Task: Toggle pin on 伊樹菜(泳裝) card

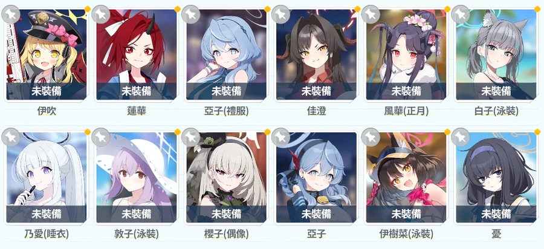Action: coord(370,137)
